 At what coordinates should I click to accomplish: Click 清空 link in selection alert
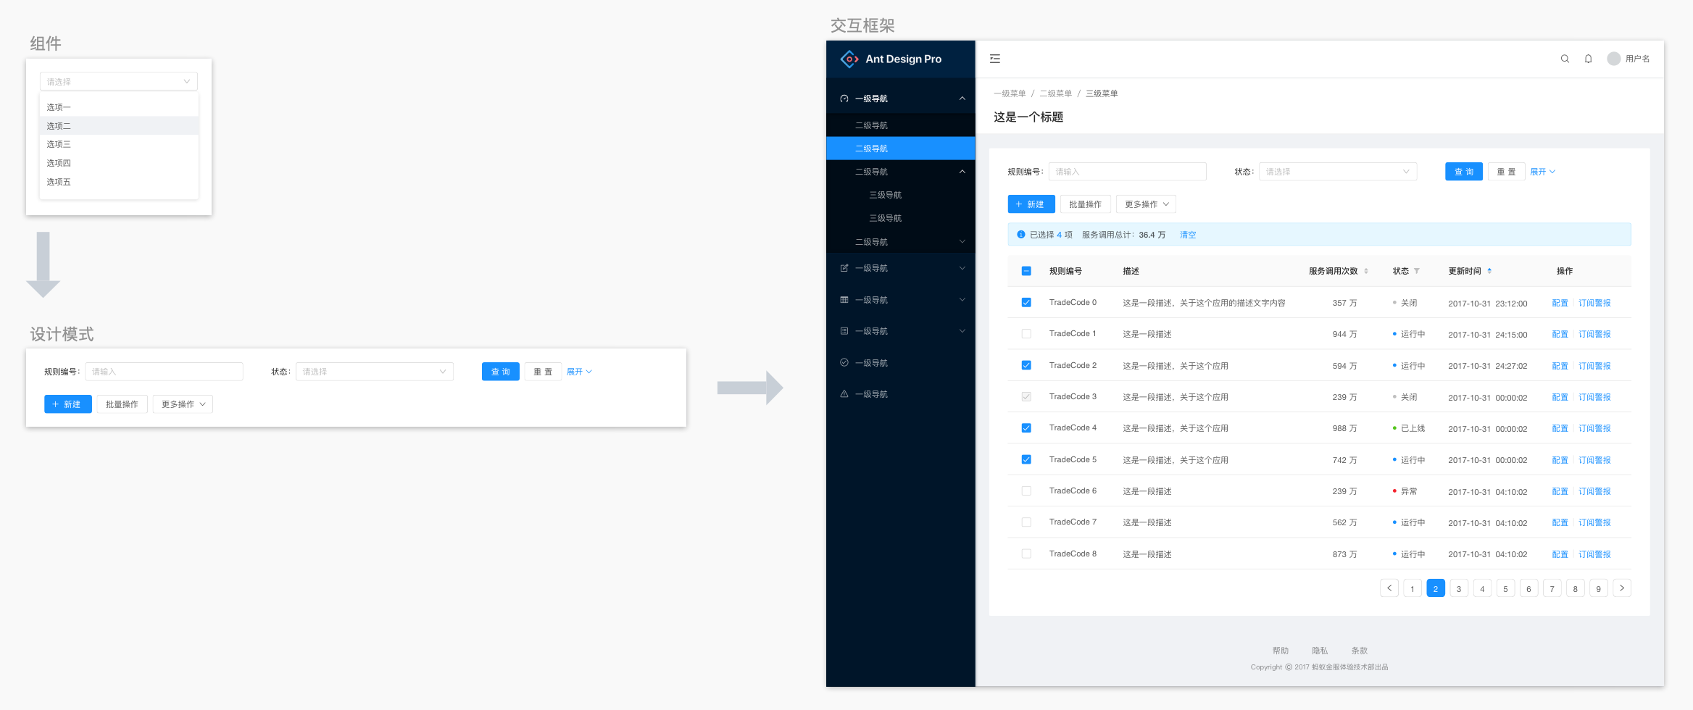click(1188, 235)
